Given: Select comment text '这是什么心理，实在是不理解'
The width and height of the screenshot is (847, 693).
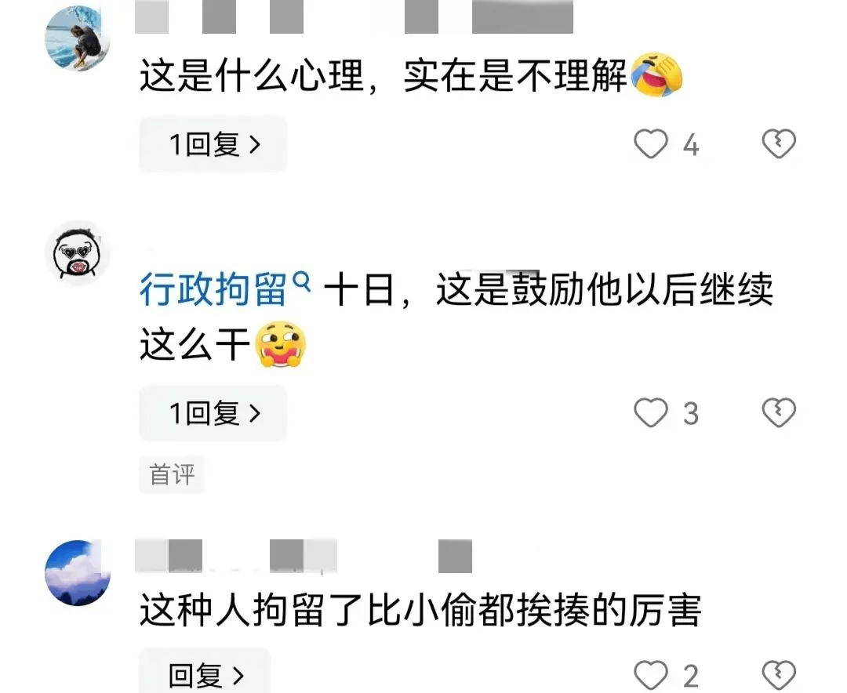Looking at the screenshot, I should (x=383, y=75).
